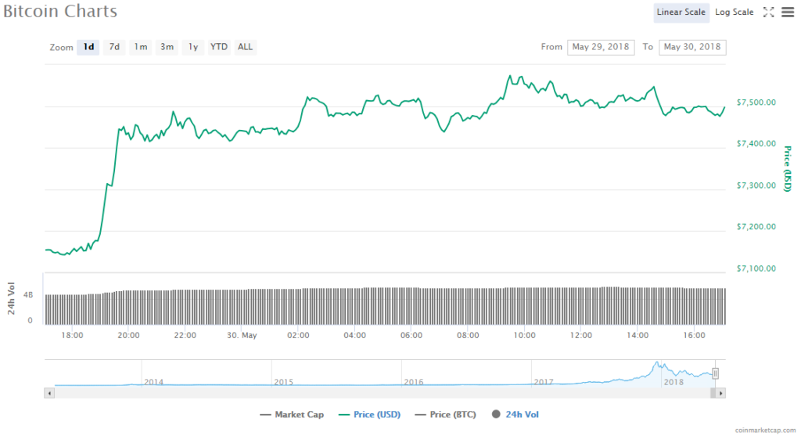The height and width of the screenshot is (436, 801).
Task: Edit the To date field May 30, 2018
Action: point(692,47)
